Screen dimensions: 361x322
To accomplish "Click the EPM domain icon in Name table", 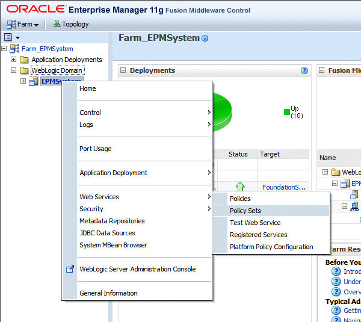I will point(345,184).
